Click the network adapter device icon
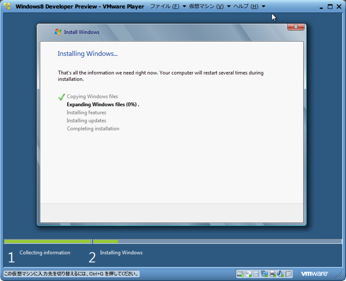346x281 pixels. (264, 274)
